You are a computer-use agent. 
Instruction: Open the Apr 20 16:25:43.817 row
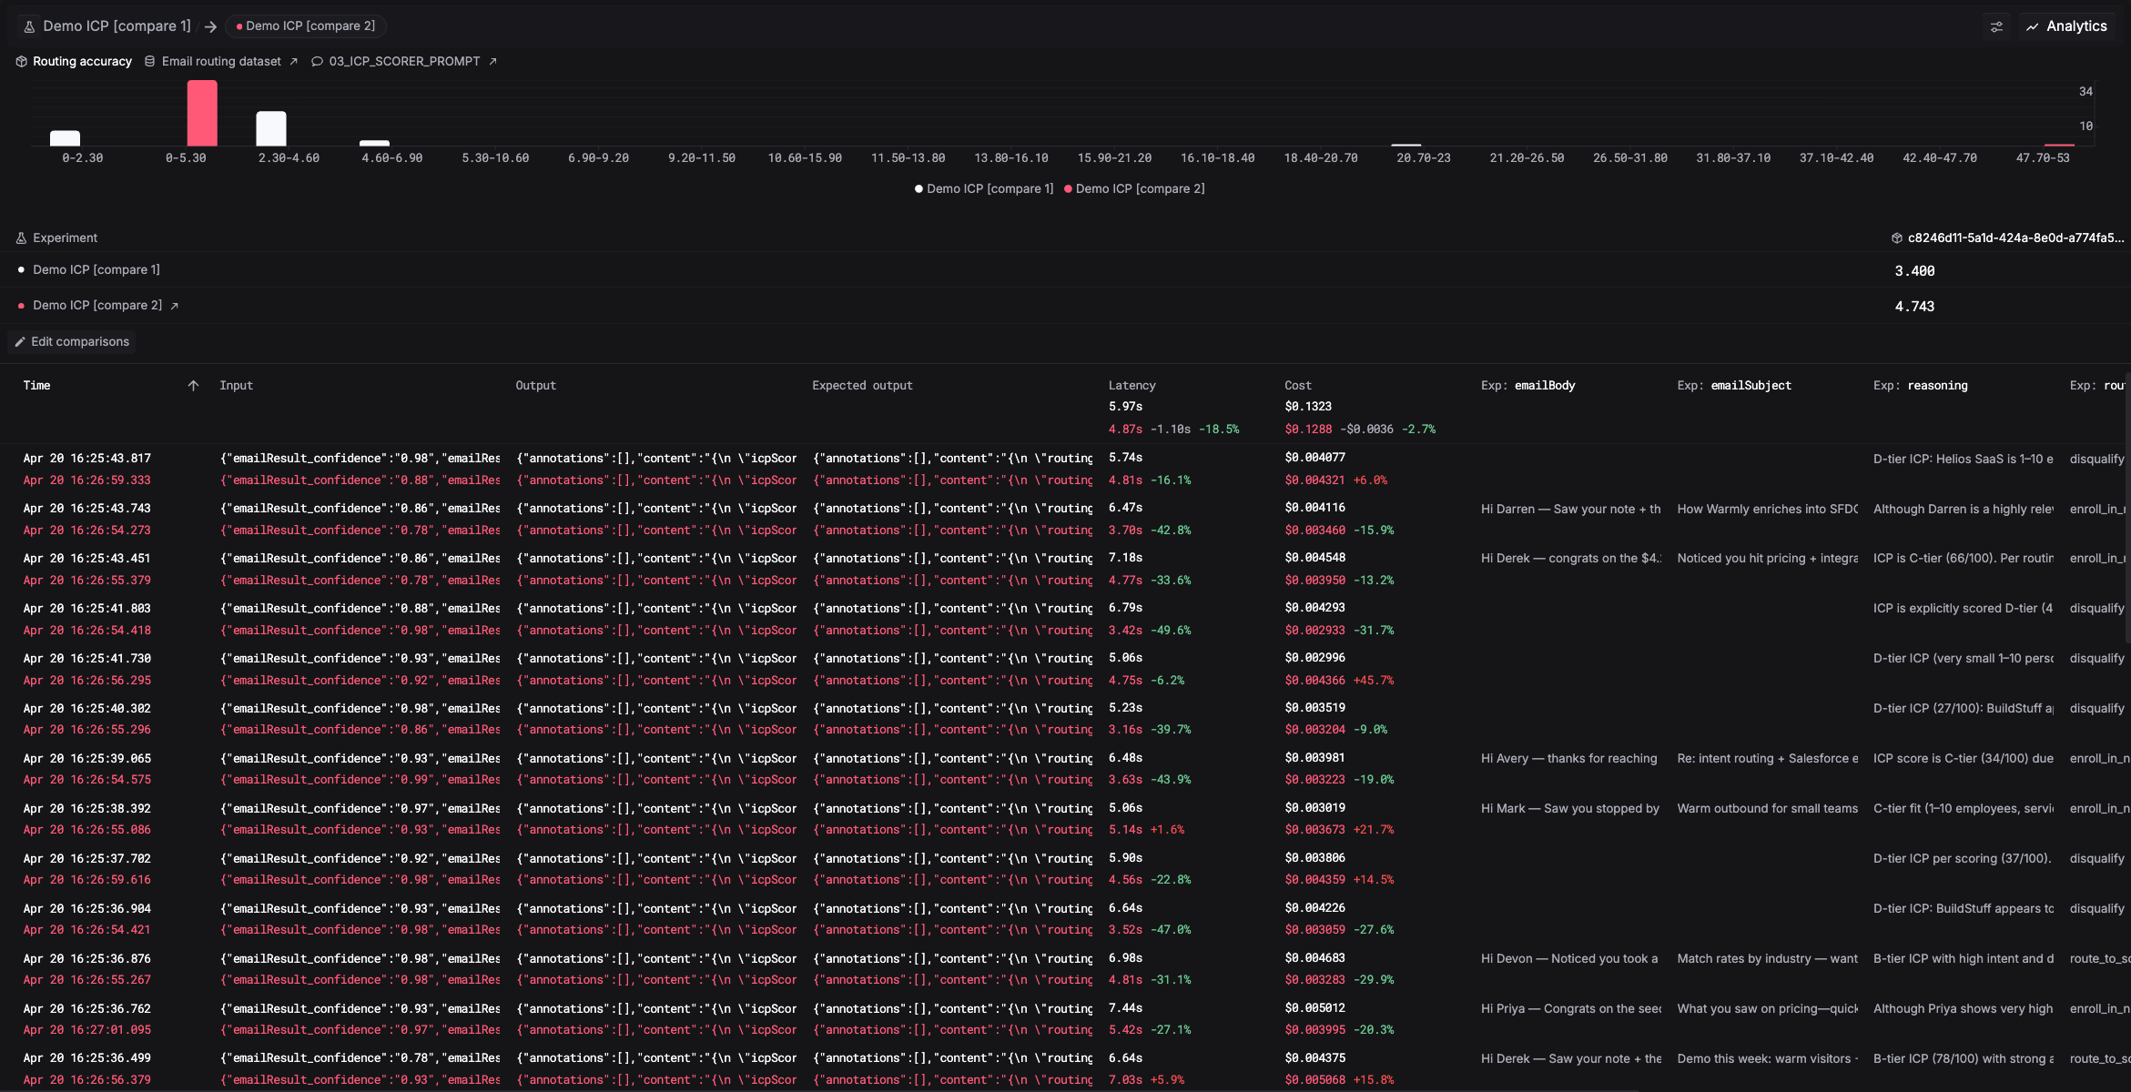[87, 459]
